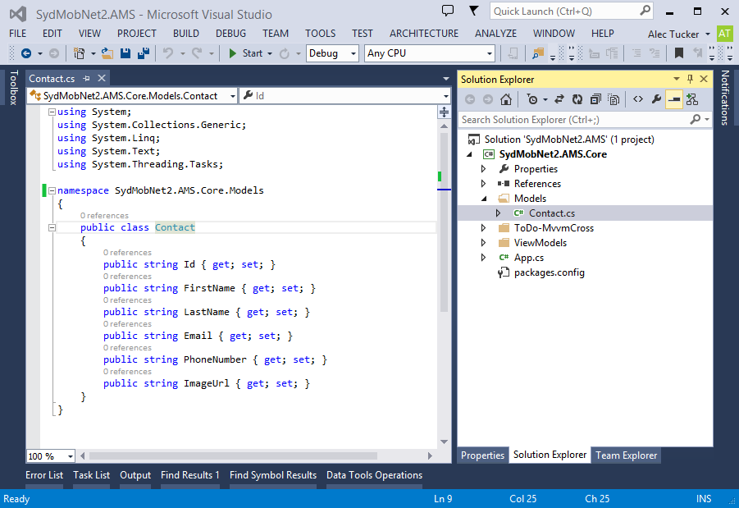Click the editor horizontal scrollbar thumb
This screenshot has width=739, height=508.
tap(233, 456)
